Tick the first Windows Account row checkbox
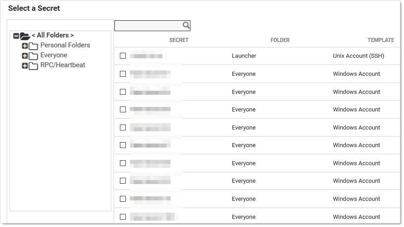 coord(123,74)
